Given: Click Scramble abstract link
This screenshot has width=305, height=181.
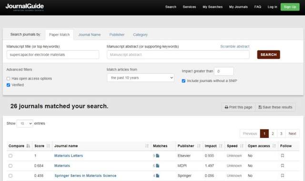Looking at the screenshot, I should pyautogui.click(x=235, y=47).
